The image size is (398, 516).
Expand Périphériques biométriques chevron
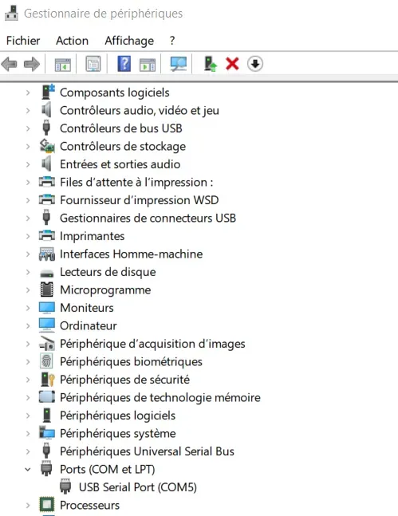click(28, 361)
